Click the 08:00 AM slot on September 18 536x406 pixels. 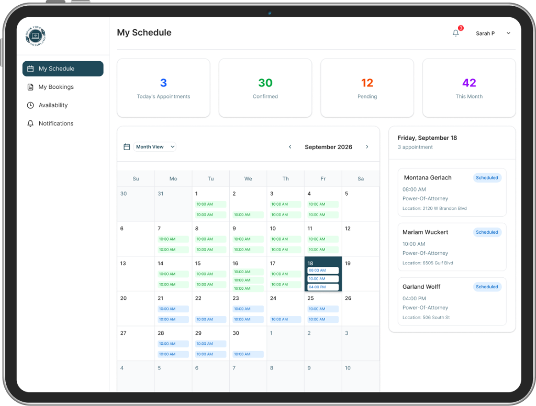pyautogui.click(x=323, y=270)
